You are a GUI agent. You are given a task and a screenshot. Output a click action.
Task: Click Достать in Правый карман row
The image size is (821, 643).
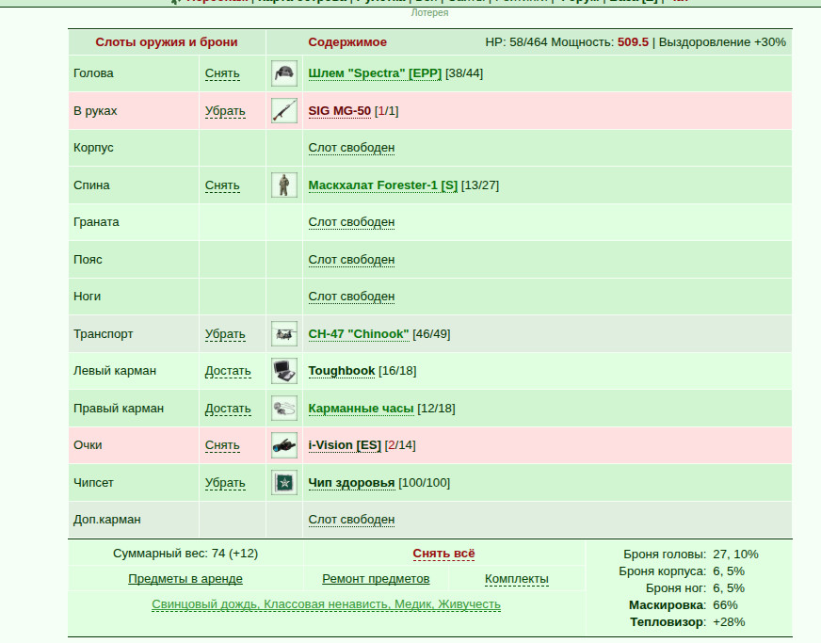click(228, 409)
